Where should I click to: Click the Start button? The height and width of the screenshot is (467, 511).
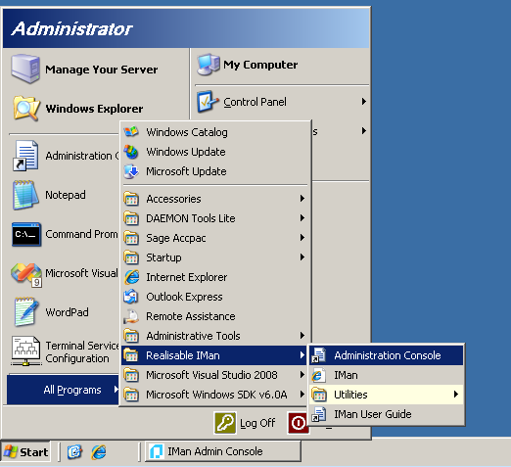coord(25,452)
